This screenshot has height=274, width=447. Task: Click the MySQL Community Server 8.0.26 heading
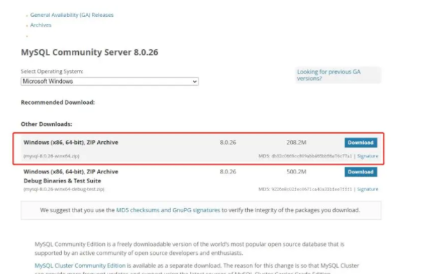[x=89, y=52]
